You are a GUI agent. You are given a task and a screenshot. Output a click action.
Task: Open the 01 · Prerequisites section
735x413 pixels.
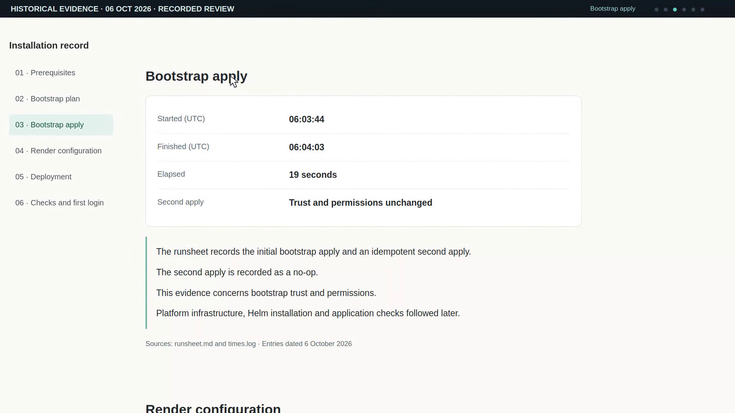coord(61,73)
